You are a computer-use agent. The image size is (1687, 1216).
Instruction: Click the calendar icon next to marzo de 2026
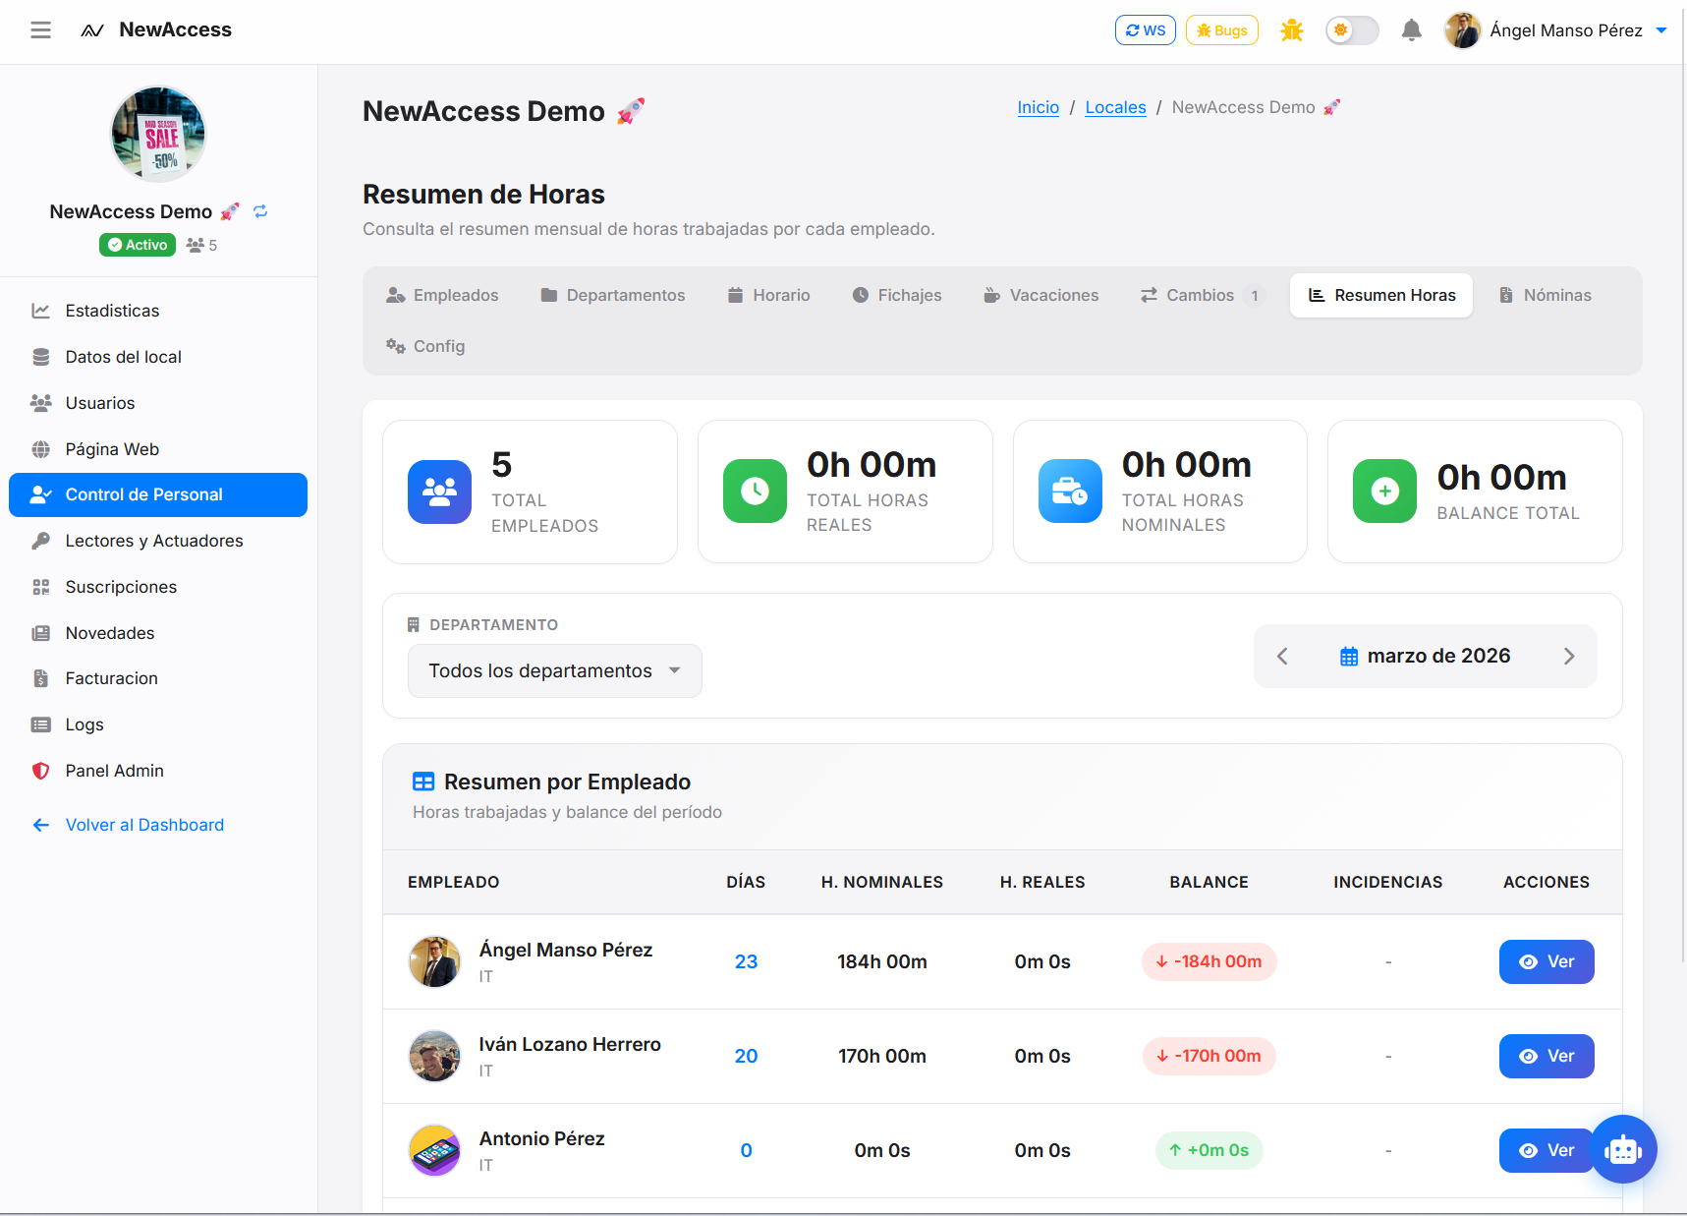(1349, 657)
